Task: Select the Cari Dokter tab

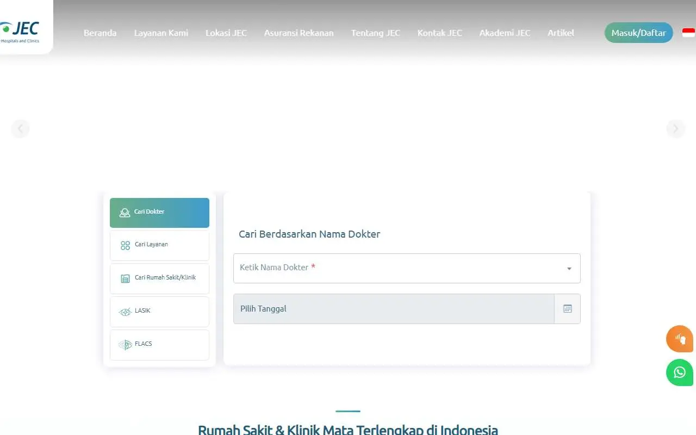Action: coord(159,213)
